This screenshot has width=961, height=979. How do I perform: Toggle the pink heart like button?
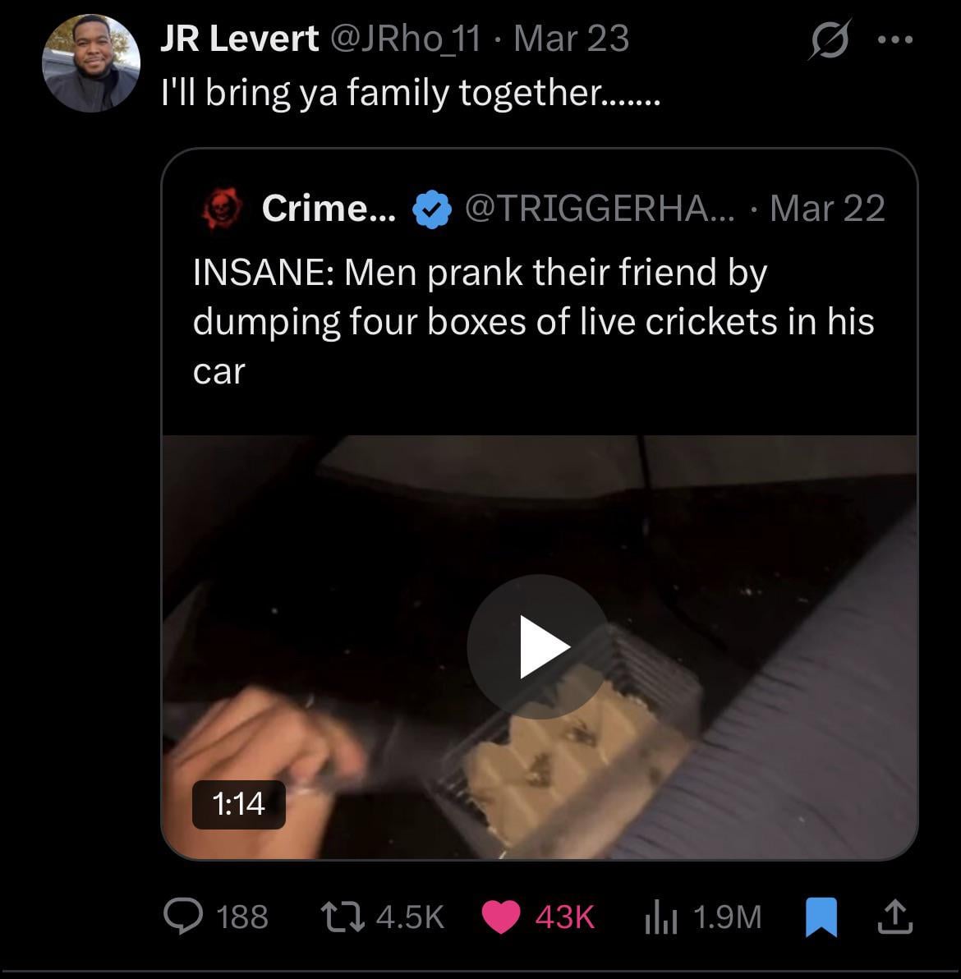tap(500, 916)
